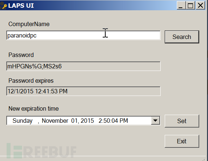
Task: Select the year 2015 in date picker
Action: coord(87,121)
